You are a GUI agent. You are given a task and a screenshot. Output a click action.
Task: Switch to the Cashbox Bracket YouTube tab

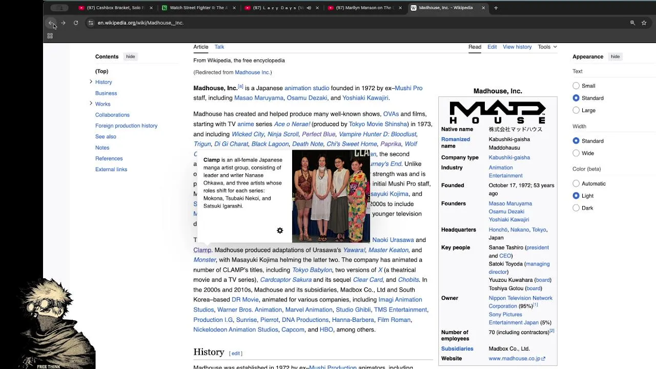(115, 8)
